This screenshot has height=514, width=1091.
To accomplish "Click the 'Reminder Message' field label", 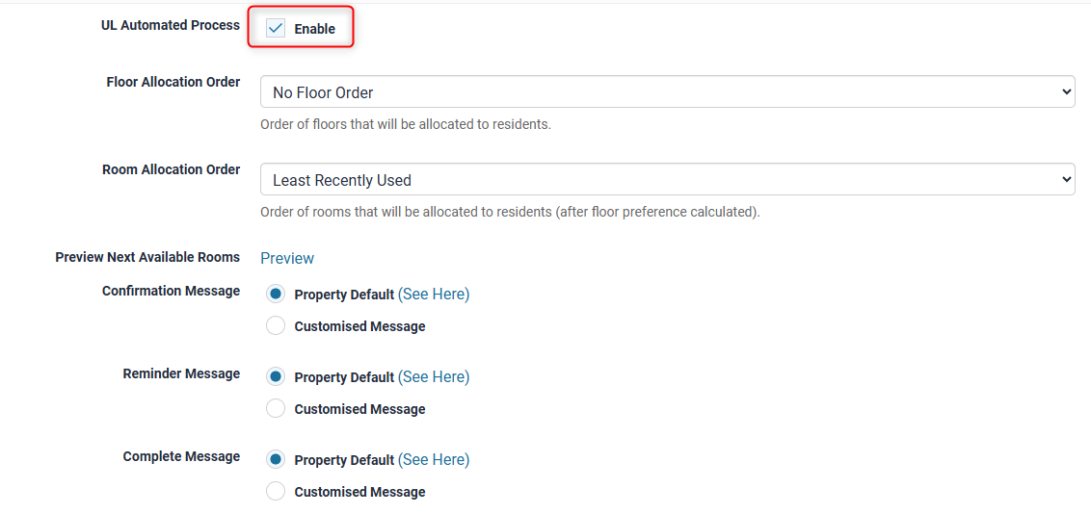I will (x=181, y=373).
